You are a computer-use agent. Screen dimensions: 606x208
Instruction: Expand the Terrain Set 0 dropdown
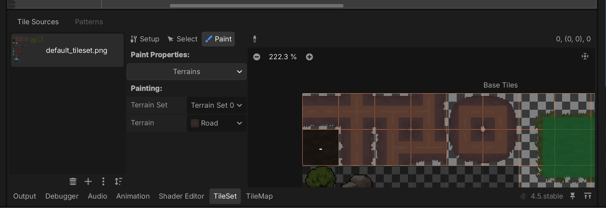click(217, 105)
